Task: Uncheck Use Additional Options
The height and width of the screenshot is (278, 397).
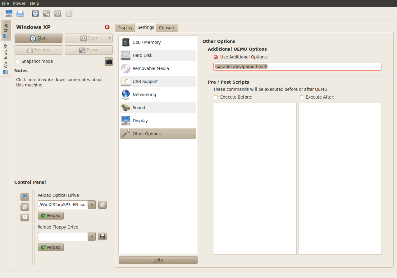Action: 216,57
